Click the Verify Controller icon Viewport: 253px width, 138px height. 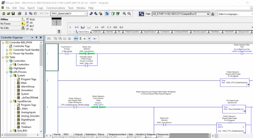pos(118,14)
